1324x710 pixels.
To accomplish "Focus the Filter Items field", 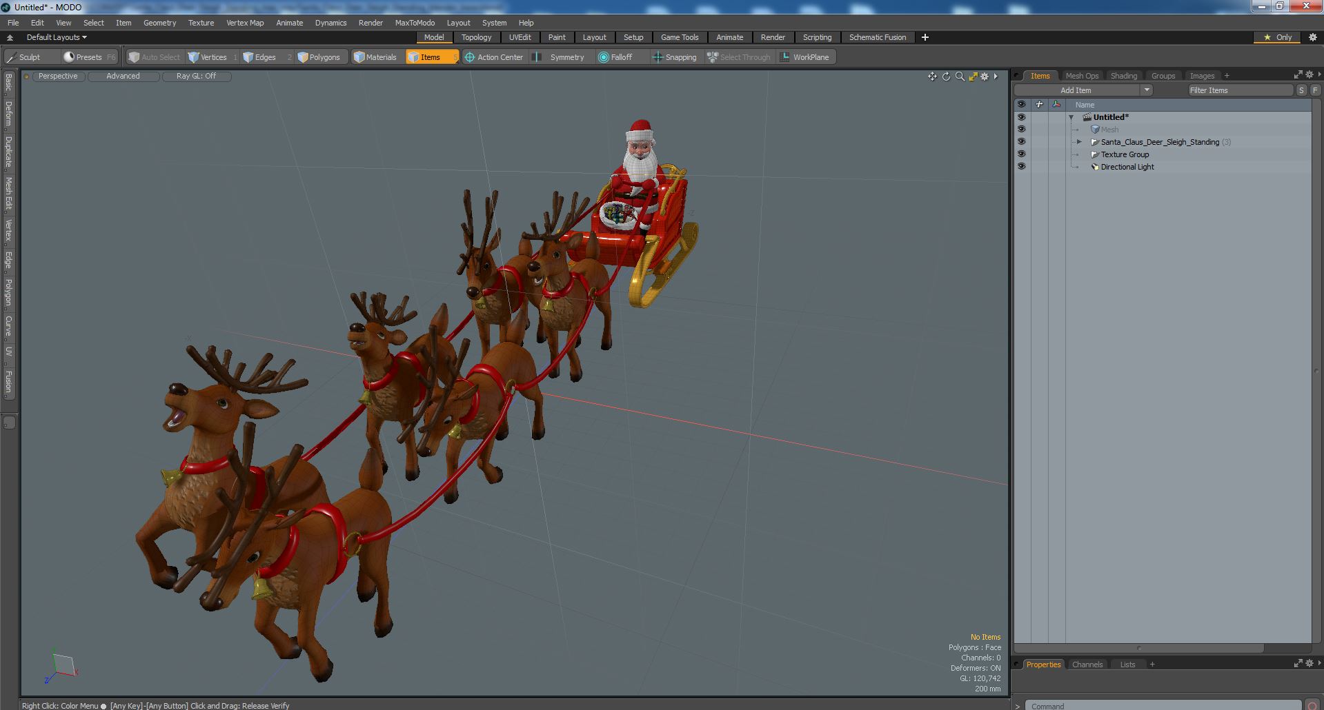I will (x=1240, y=90).
